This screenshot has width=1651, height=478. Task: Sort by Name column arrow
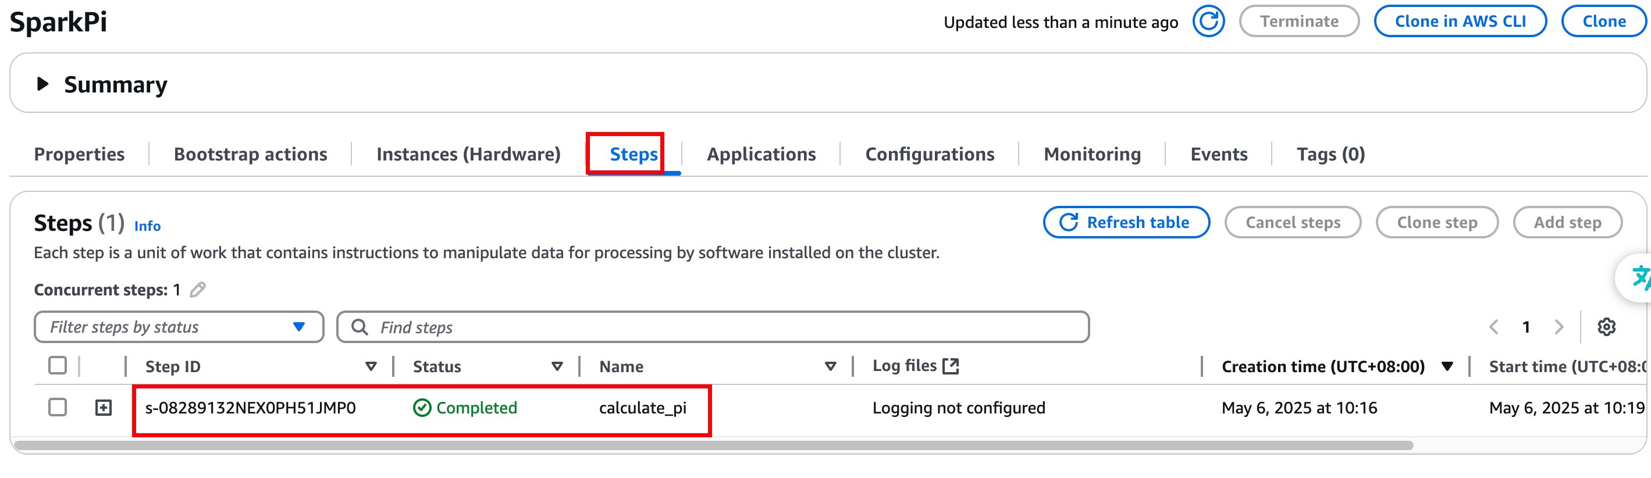[830, 366]
